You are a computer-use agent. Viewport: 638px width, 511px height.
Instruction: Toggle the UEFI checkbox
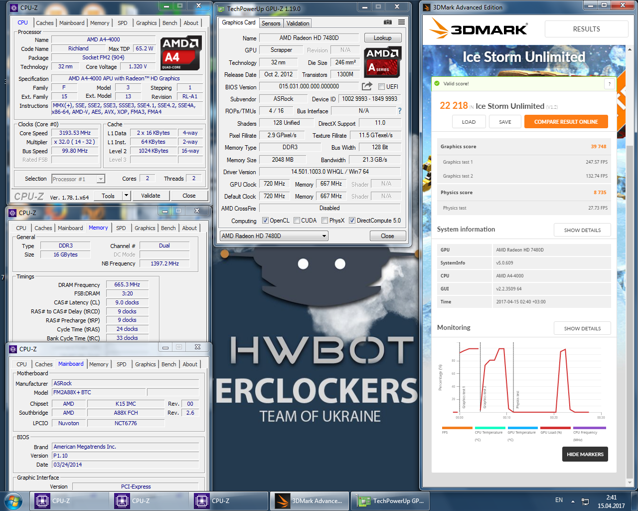[x=381, y=87]
